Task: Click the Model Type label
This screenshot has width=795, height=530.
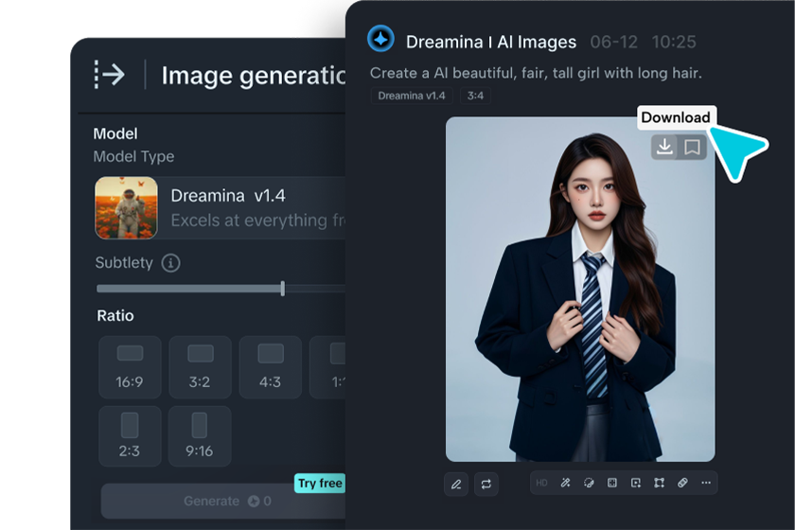Action: coord(133,157)
